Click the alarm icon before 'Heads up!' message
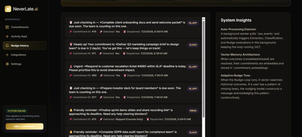Image resolution: width=302 pixels, height=137 pixels. point(71,44)
